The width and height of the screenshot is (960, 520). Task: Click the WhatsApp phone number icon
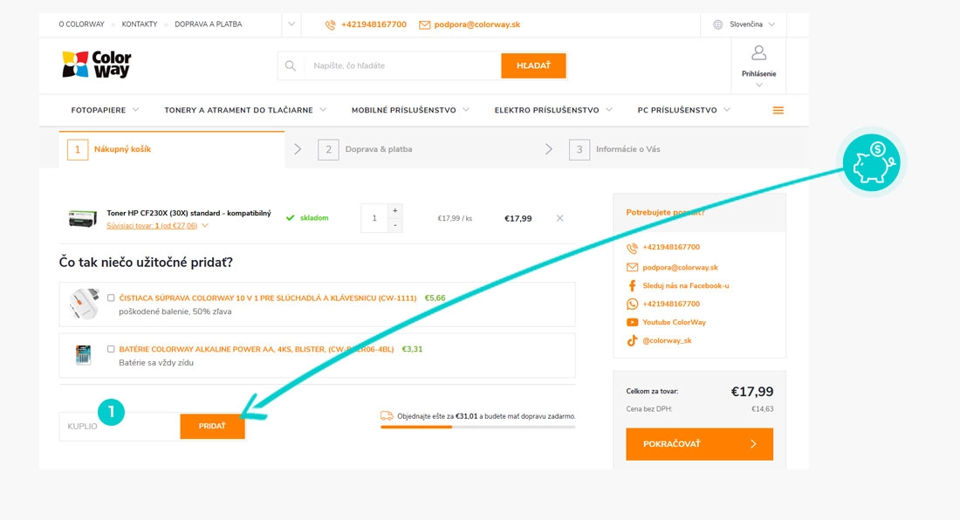point(632,304)
